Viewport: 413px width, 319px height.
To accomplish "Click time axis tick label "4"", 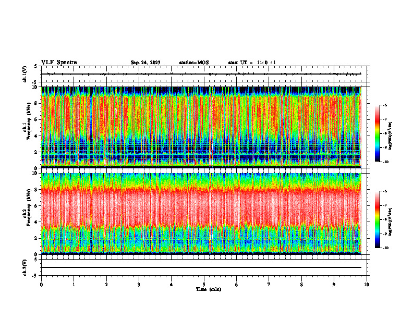I will (172, 285).
